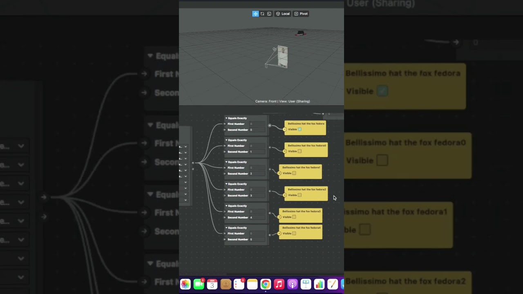The width and height of the screenshot is (523, 294).
Task: Open Contacts from the Dock
Action: [x=226, y=284]
